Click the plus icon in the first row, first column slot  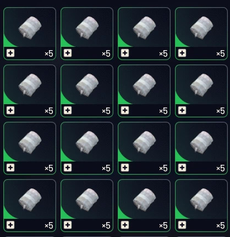(x=10, y=53)
